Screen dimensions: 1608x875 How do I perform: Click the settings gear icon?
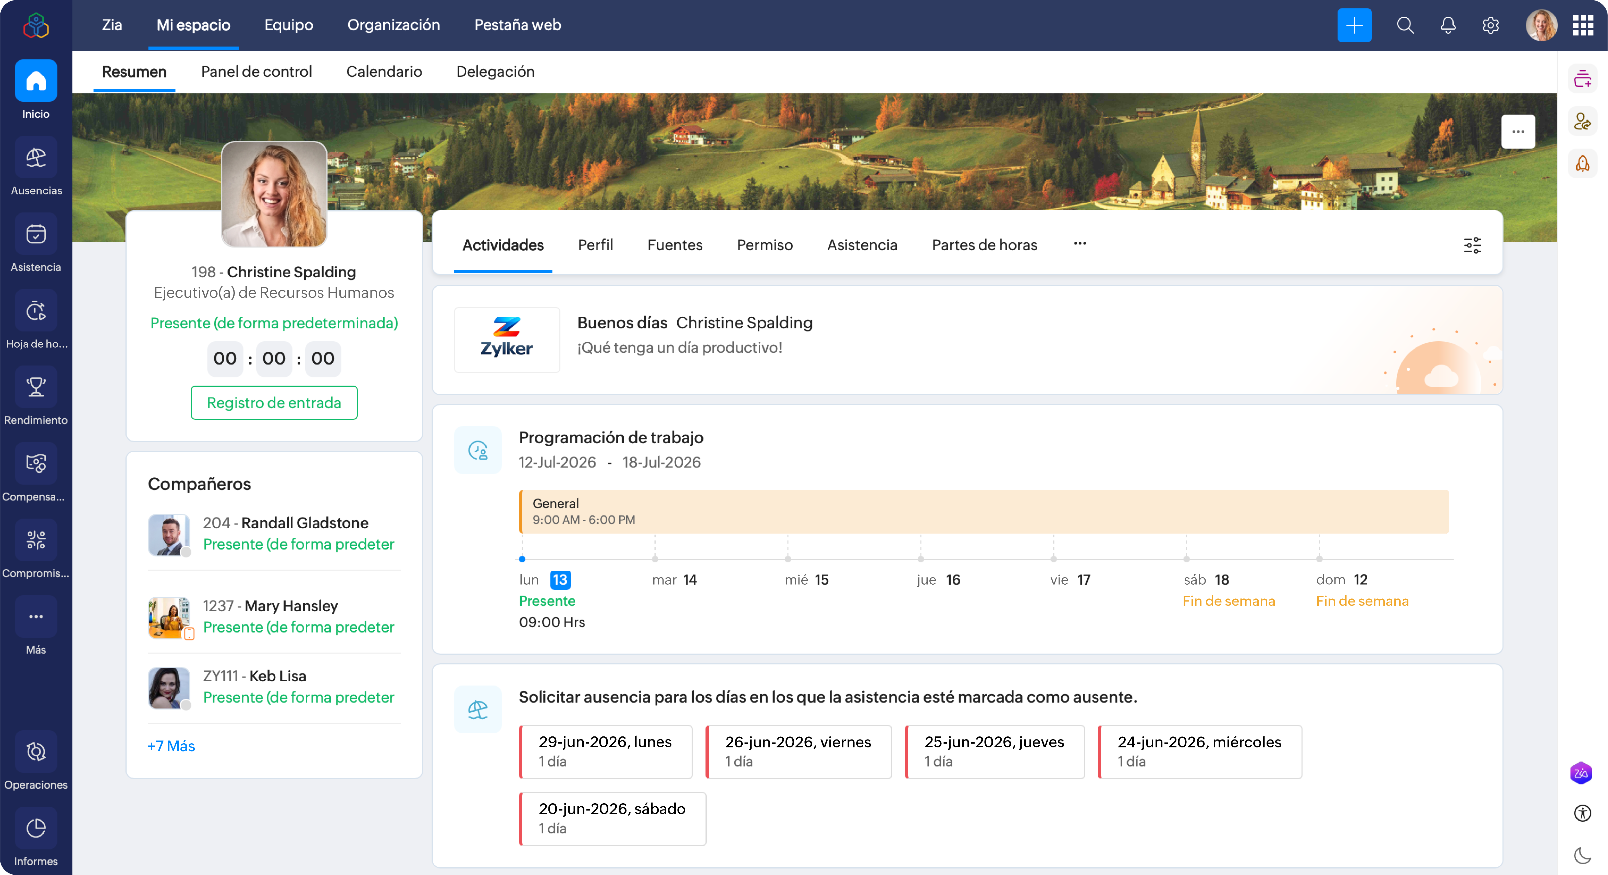(1490, 26)
